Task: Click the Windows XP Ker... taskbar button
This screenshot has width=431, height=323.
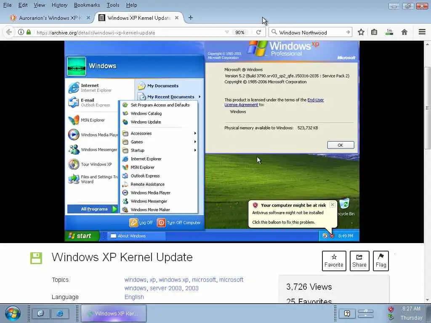Action: click(x=114, y=313)
